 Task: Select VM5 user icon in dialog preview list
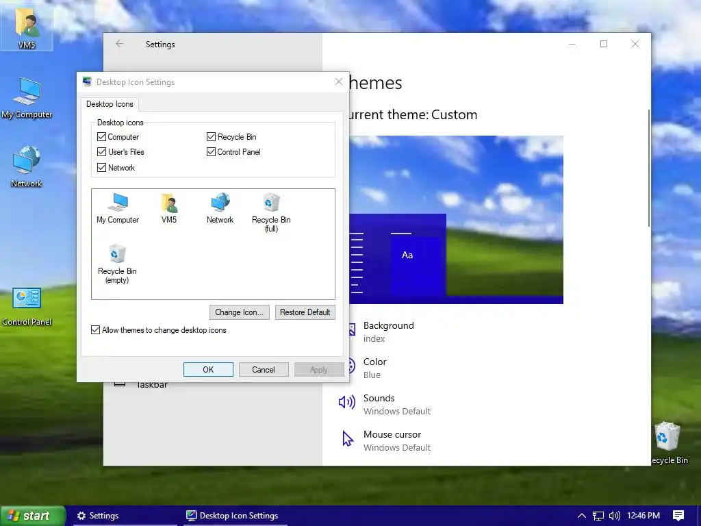click(x=169, y=208)
